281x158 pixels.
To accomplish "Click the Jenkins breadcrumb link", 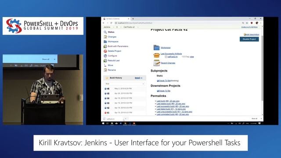I will coord(107,27).
